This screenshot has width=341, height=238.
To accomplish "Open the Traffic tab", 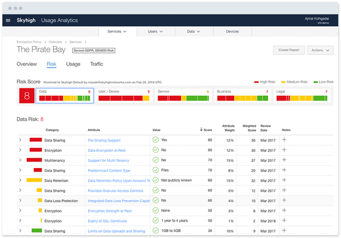I will [x=97, y=64].
